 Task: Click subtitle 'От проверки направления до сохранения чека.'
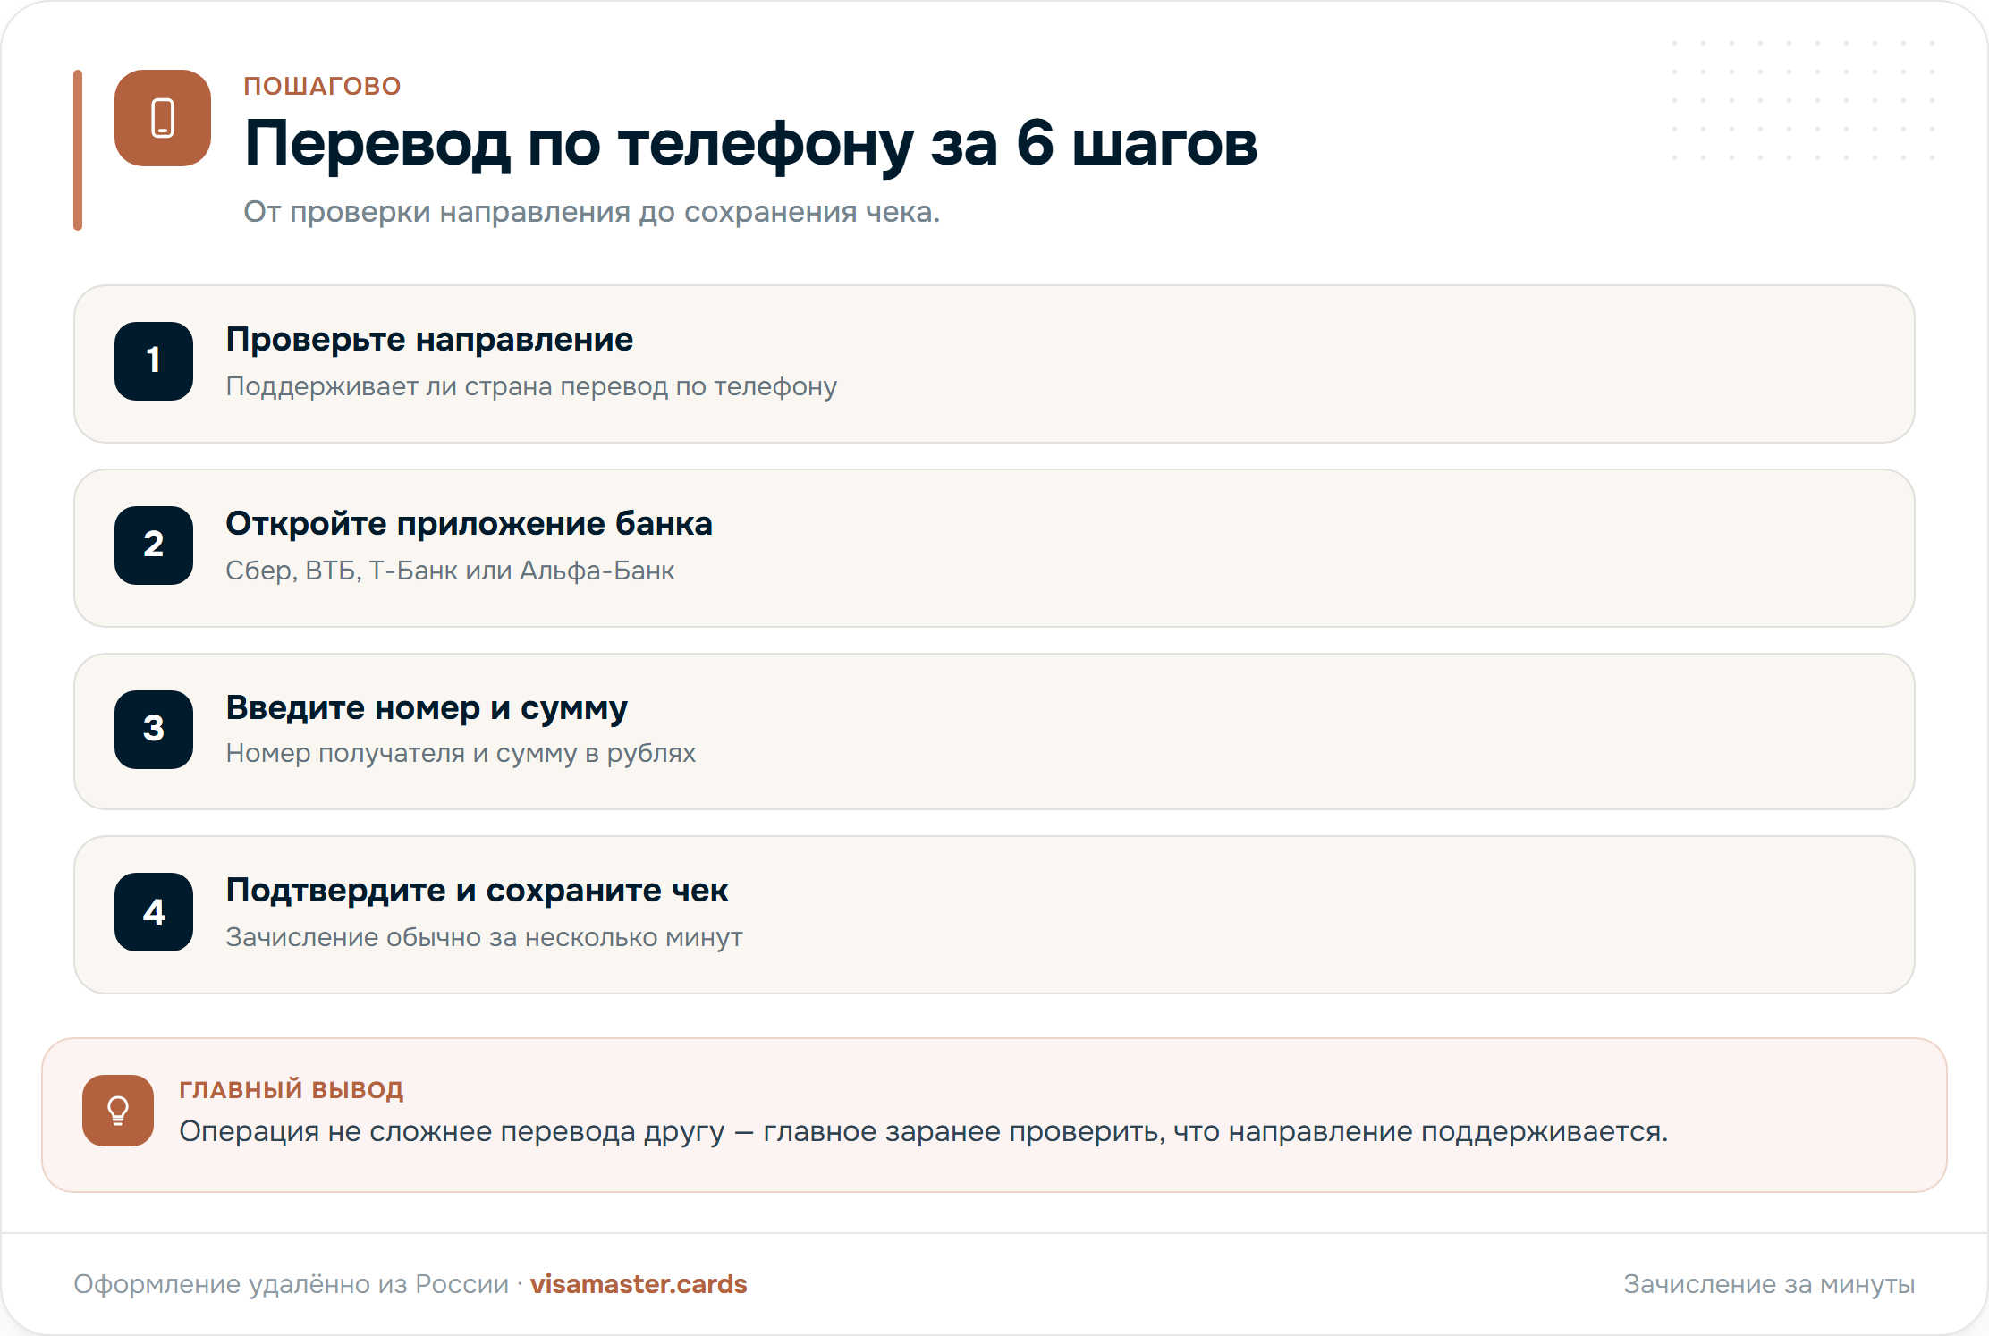pyautogui.click(x=592, y=212)
